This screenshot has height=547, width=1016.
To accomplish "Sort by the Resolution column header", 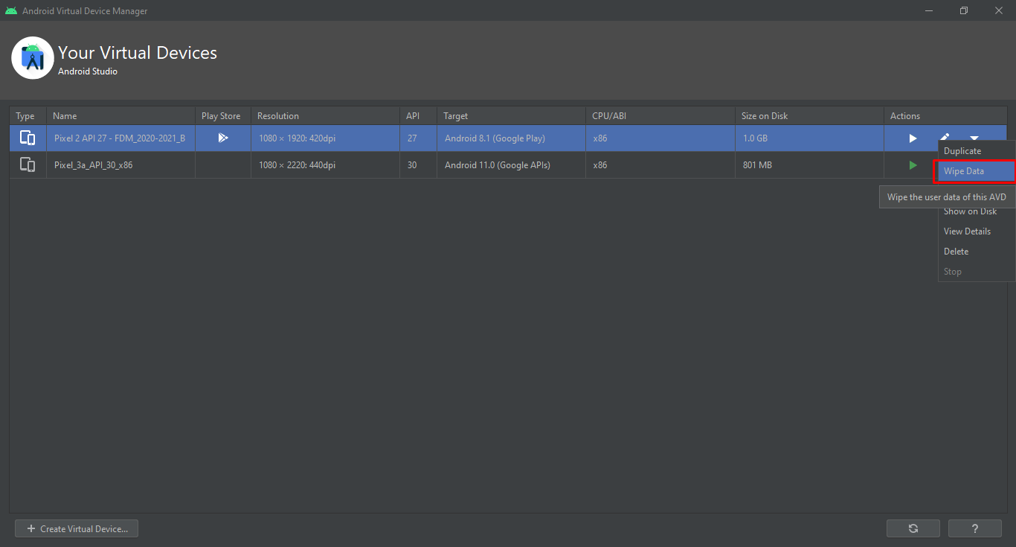I will 326,116.
